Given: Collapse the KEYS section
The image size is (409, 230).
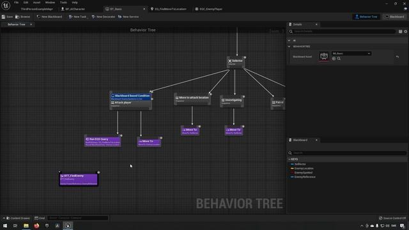Looking at the screenshot, I should (x=289, y=159).
